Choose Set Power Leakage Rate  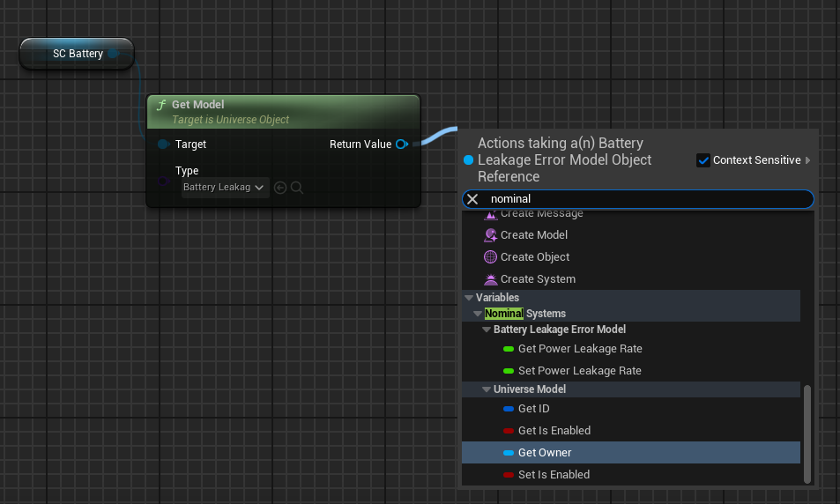579,371
